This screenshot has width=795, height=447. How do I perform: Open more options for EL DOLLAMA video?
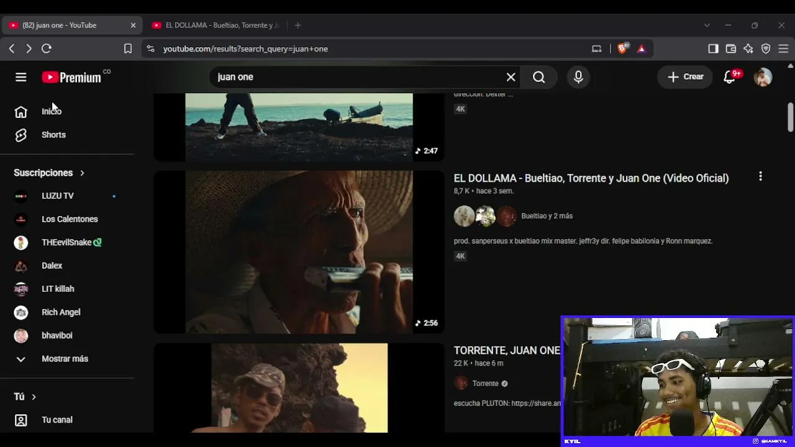pos(760,177)
